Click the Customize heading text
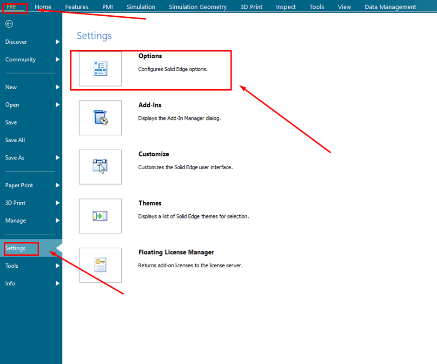 [153, 154]
